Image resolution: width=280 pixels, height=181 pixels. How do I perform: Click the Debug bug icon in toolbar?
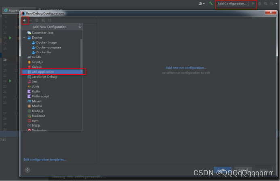260,4
